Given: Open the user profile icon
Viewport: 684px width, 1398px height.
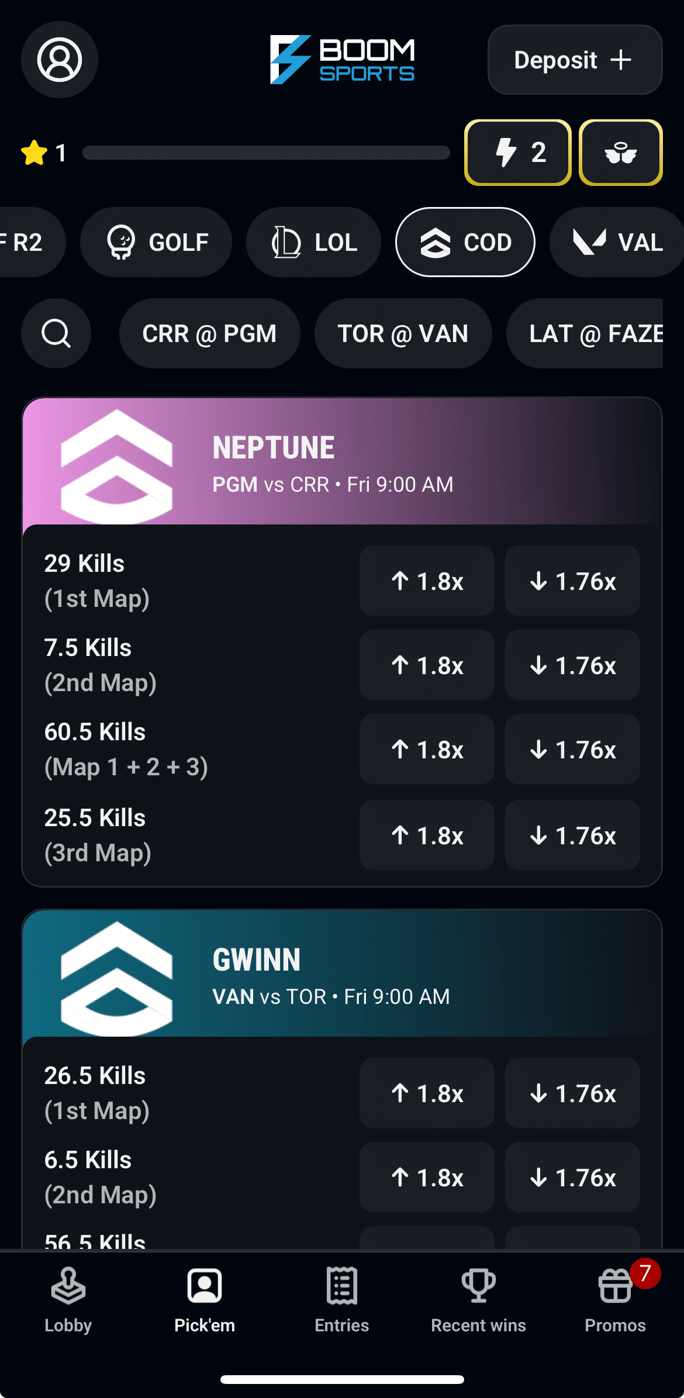Looking at the screenshot, I should pos(60,60).
